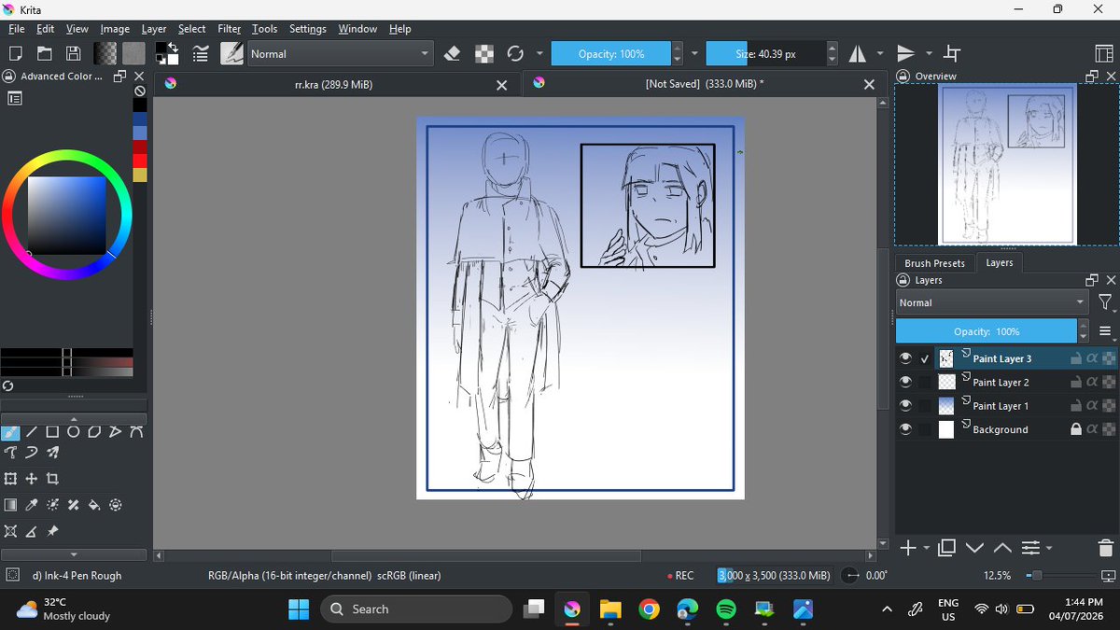
Task: Expand the add layer arrow menu
Action: (926, 549)
